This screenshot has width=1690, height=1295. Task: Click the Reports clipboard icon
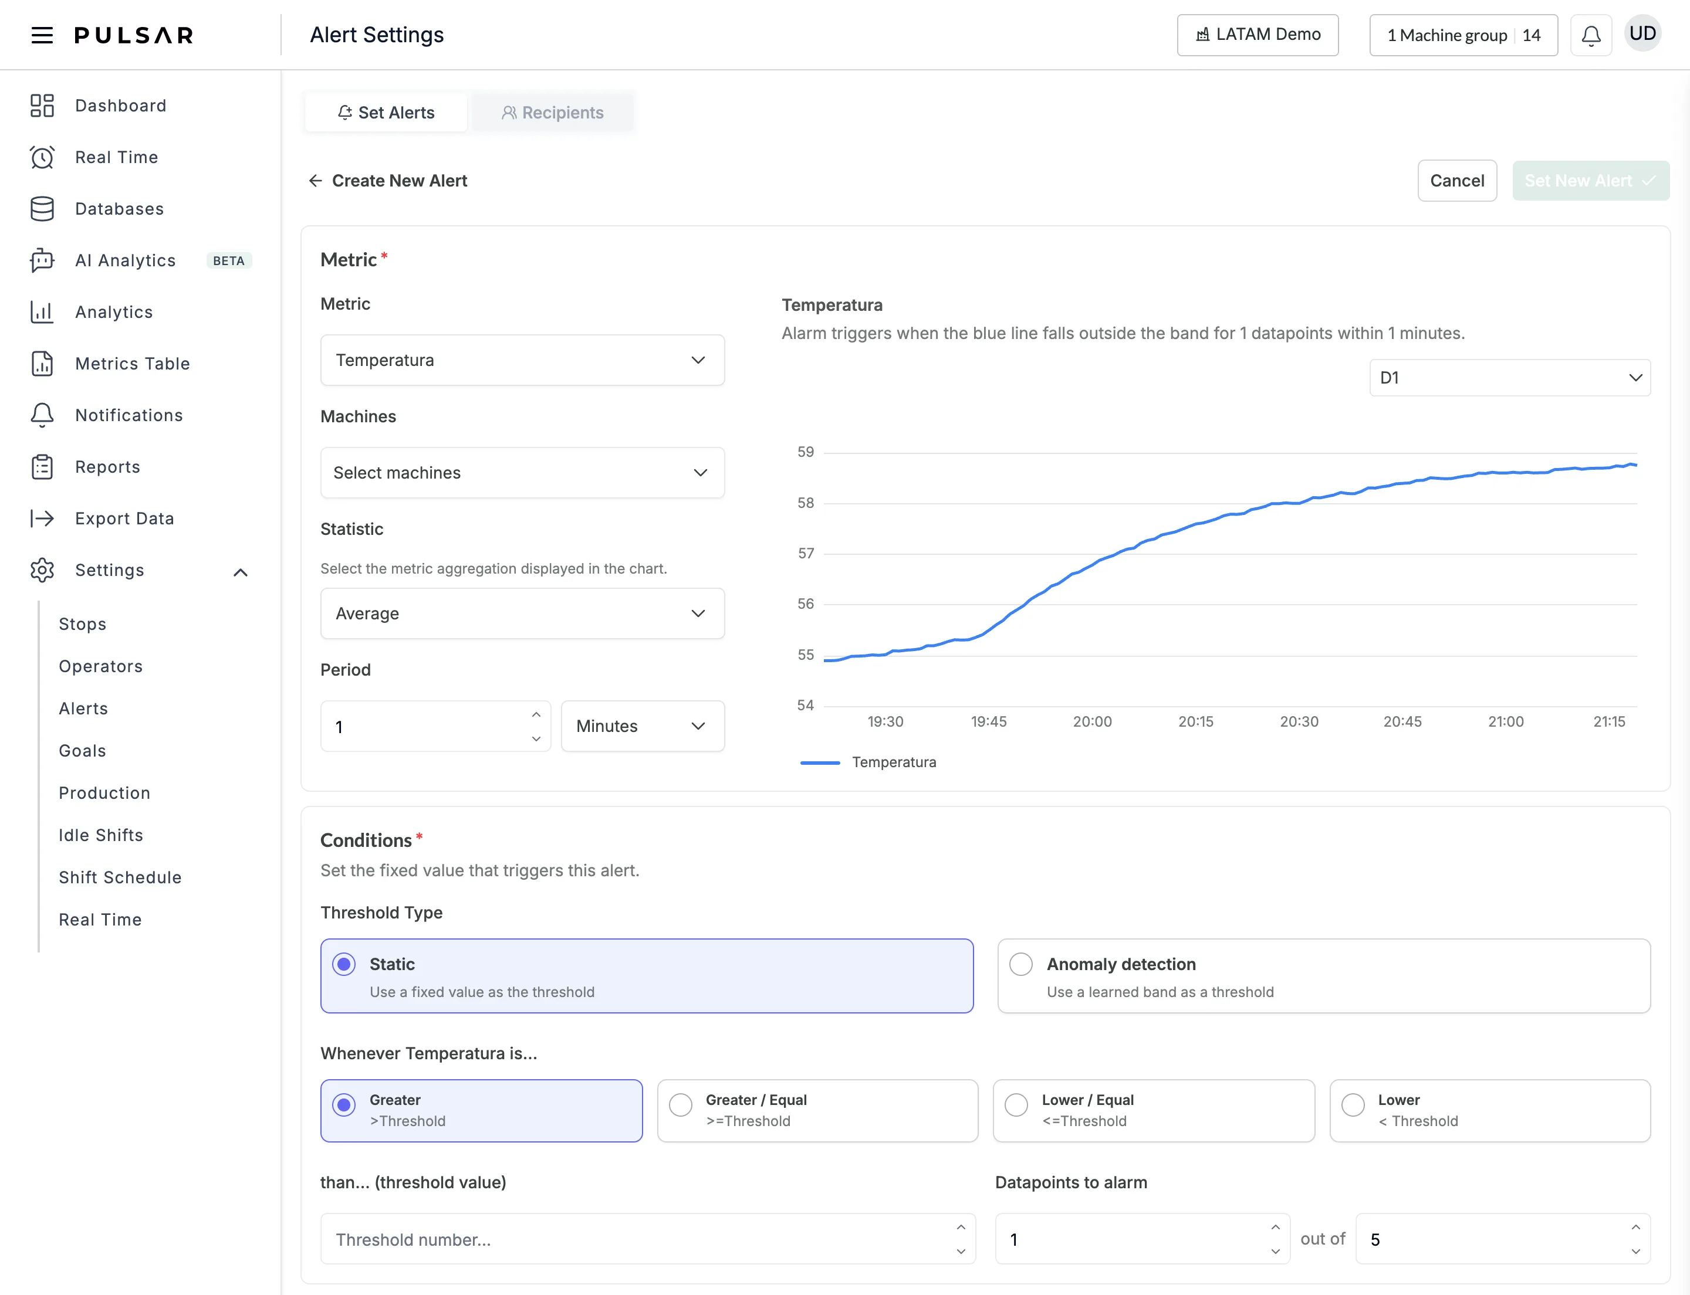pos(42,467)
